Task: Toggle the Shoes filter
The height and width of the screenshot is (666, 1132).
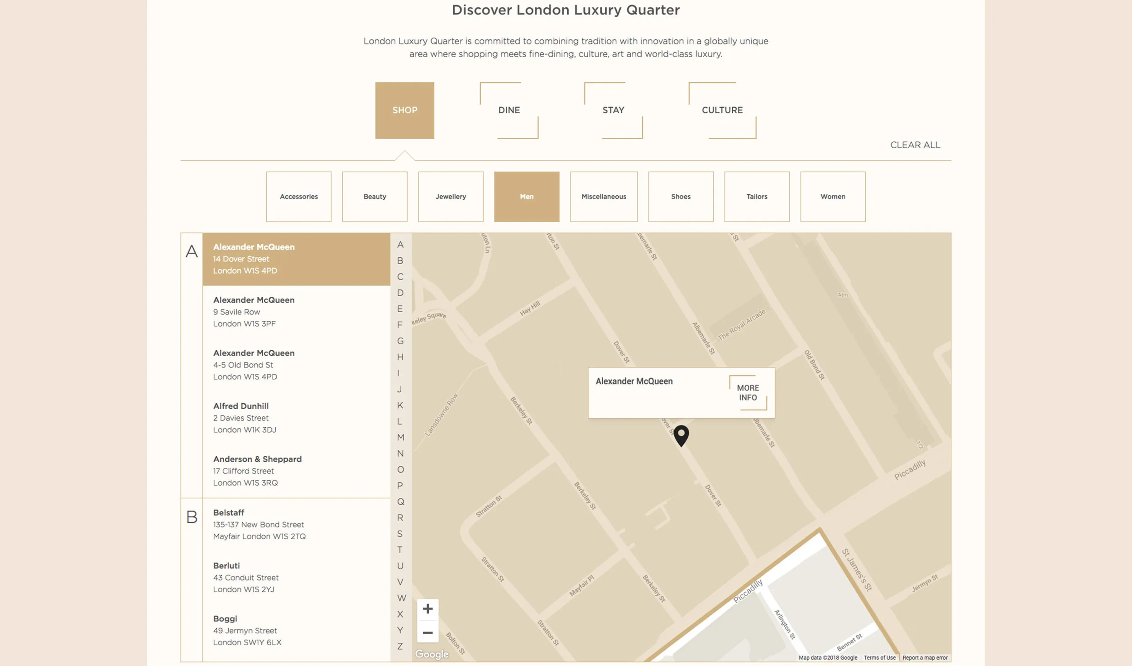Action: (x=681, y=197)
